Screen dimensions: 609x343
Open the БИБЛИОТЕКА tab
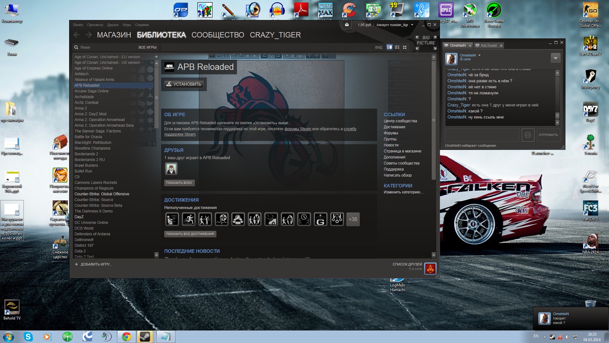[161, 35]
